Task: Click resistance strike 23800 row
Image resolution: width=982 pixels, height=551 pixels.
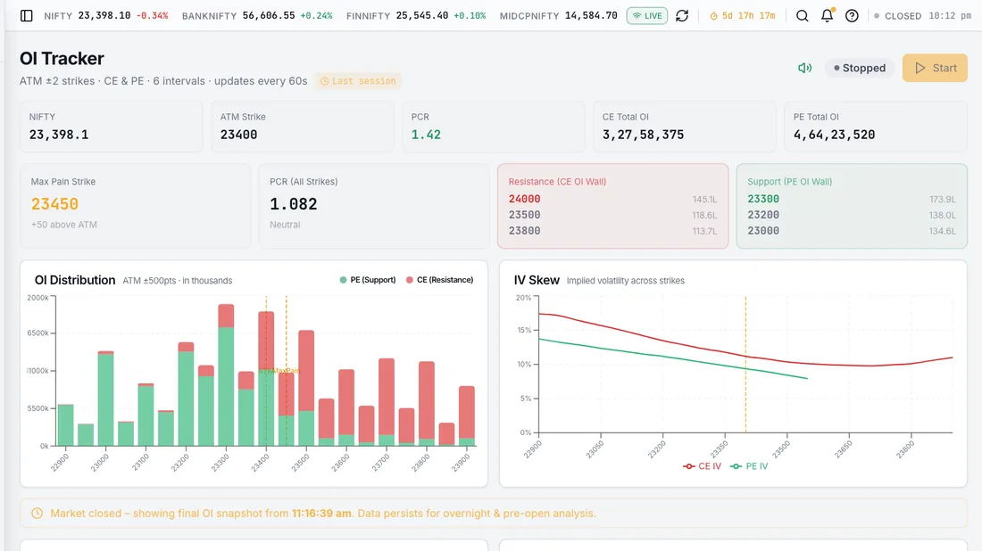Action: click(612, 231)
